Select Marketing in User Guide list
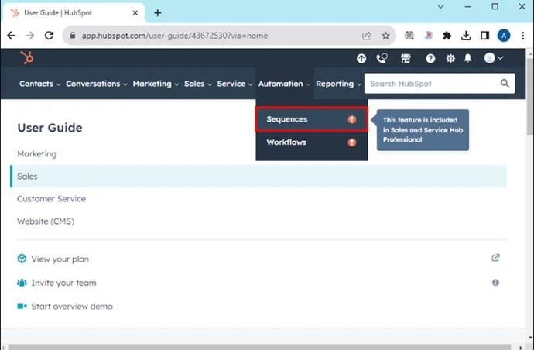Viewport: 534px width, 350px height. click(x=37, y=154)
